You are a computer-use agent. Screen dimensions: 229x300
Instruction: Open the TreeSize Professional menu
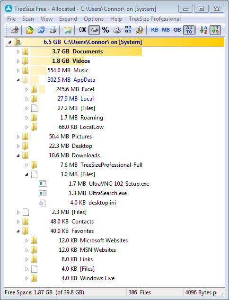coord(155,19)
